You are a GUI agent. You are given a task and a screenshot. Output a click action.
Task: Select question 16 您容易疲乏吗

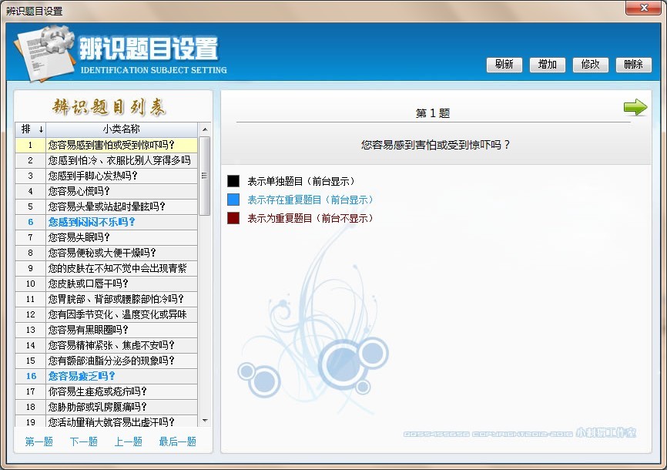click(82, 376)
